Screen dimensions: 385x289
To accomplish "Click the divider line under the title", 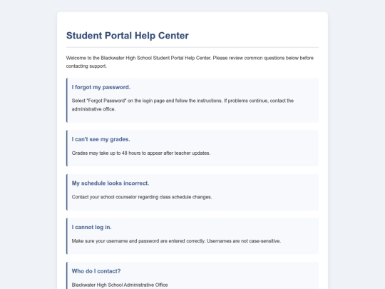I will (x=192, y=47).
